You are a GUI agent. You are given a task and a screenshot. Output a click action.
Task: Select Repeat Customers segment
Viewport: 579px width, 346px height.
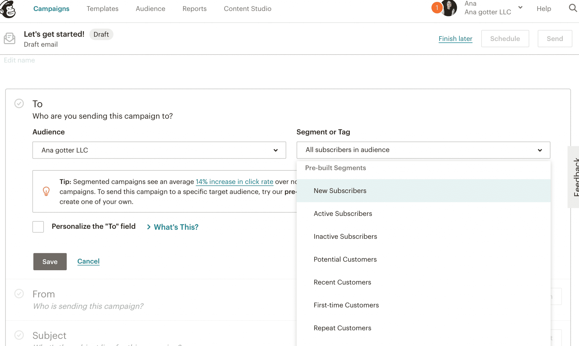pyautogui.click(x=424, y=328)
